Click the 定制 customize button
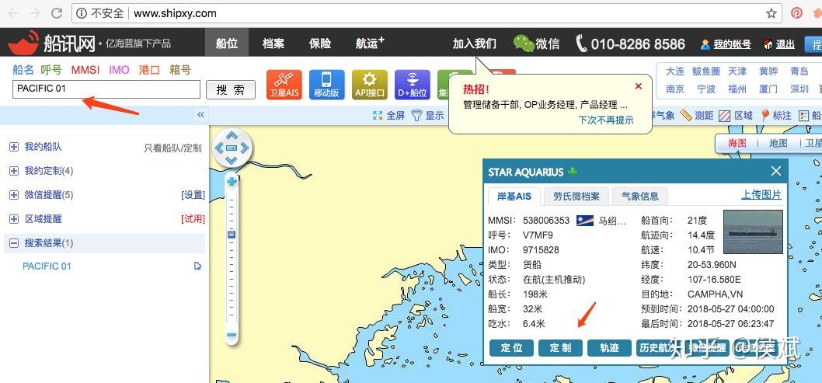Screen dimensions: 822x383 (x=560, y=348)
